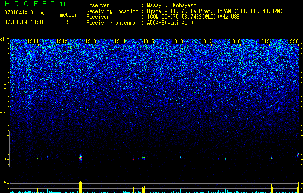303x193 pixels.
Task: Click the 1316 time marker
Action: coord(177,41)
